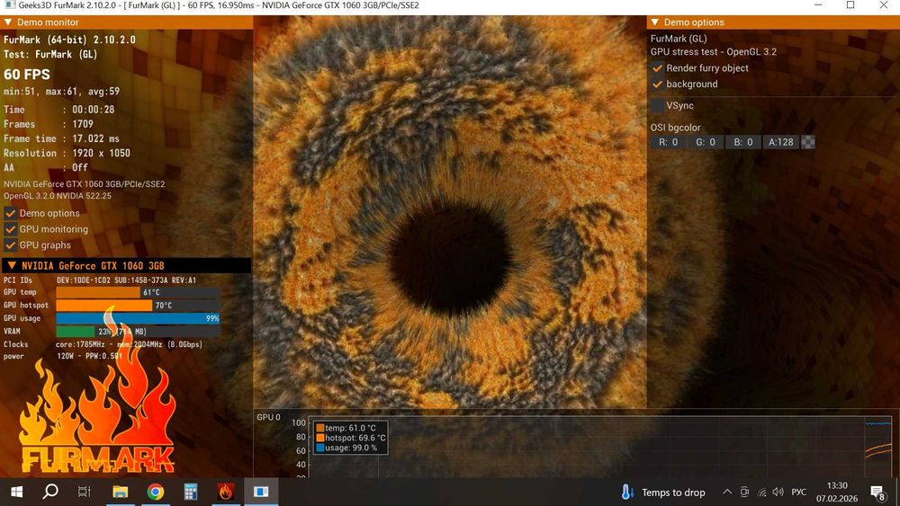Toggle GPU monitoring checkbox
The image size is (900, 506).
(10, 229)
